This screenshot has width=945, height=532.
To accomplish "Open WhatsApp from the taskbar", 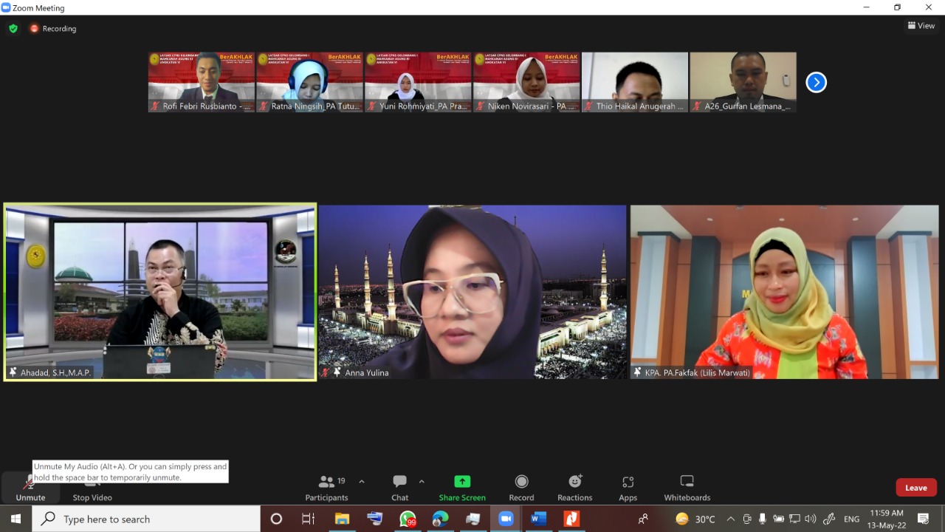I will click(x=408, y=519).
